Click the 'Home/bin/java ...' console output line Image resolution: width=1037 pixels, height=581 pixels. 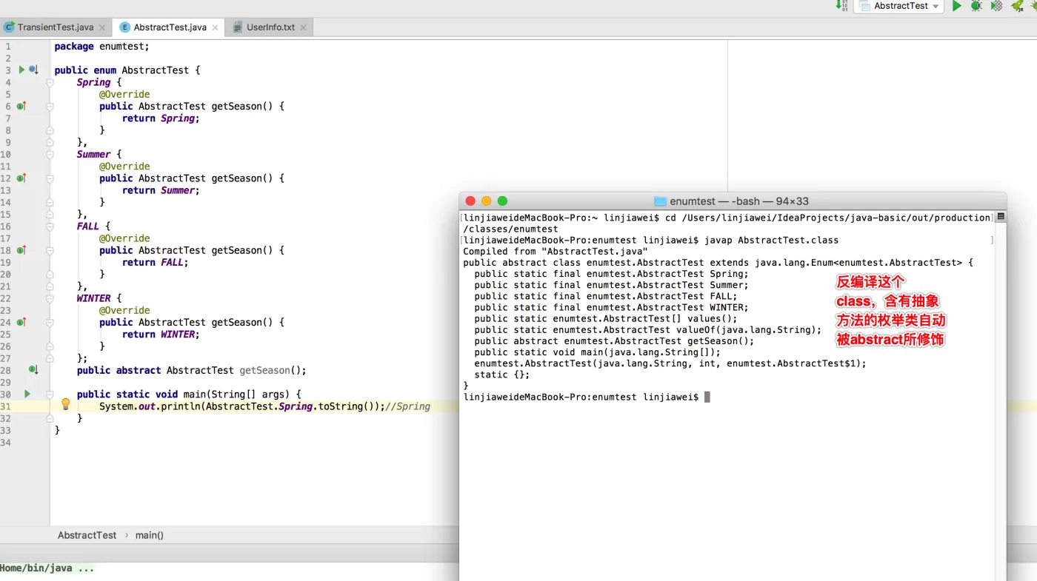[x=47, y=568]
